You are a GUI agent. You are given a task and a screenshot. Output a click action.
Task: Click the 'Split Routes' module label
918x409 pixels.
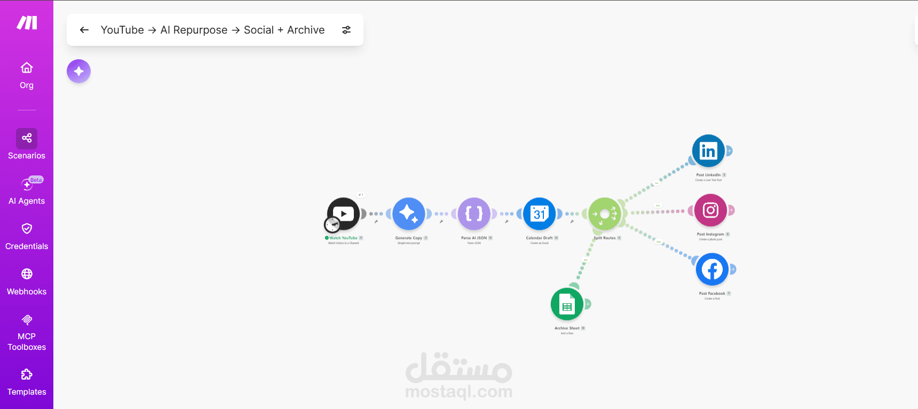coord(605,238)
